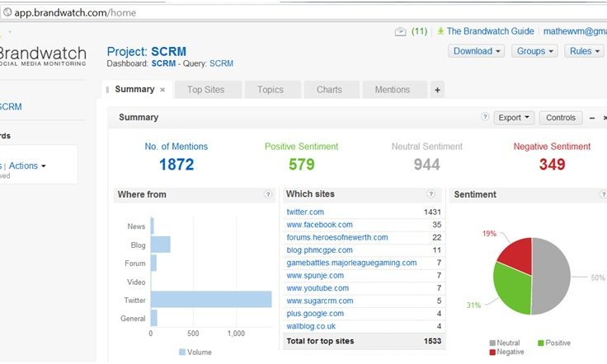
Task: Open the Export dropdown in Summary panel
Action: 514,118
